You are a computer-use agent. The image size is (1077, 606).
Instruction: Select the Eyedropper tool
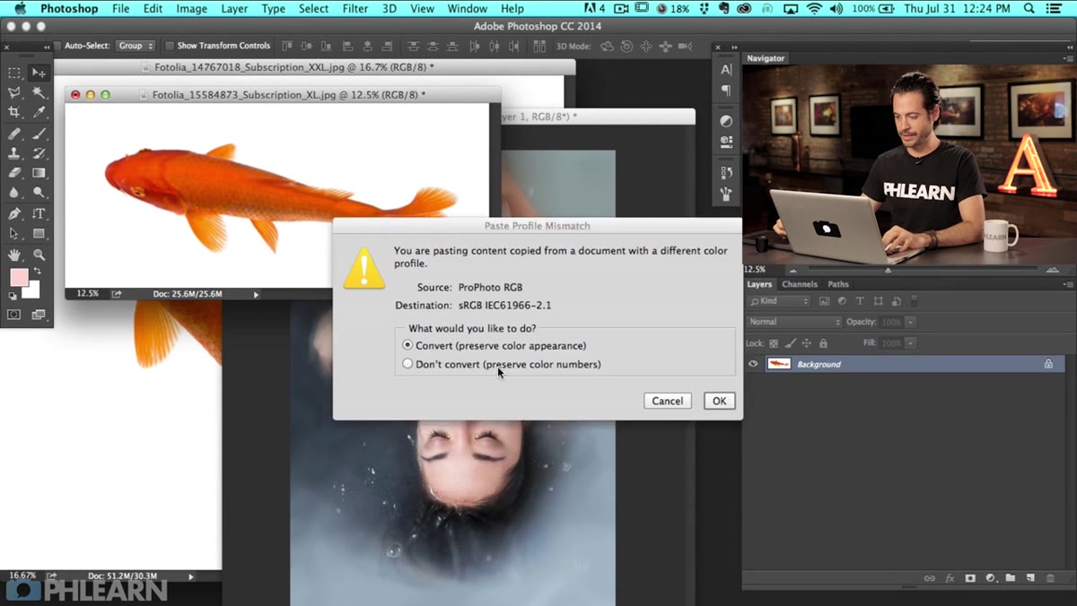(x=39, y=112)
